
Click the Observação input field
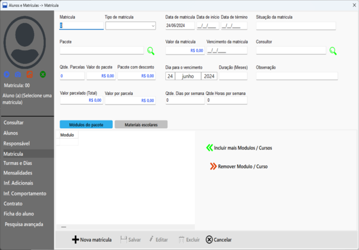[297, 76]
